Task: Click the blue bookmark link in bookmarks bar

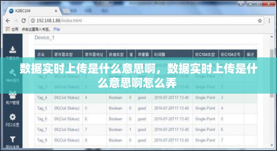Action: point(56,29)
